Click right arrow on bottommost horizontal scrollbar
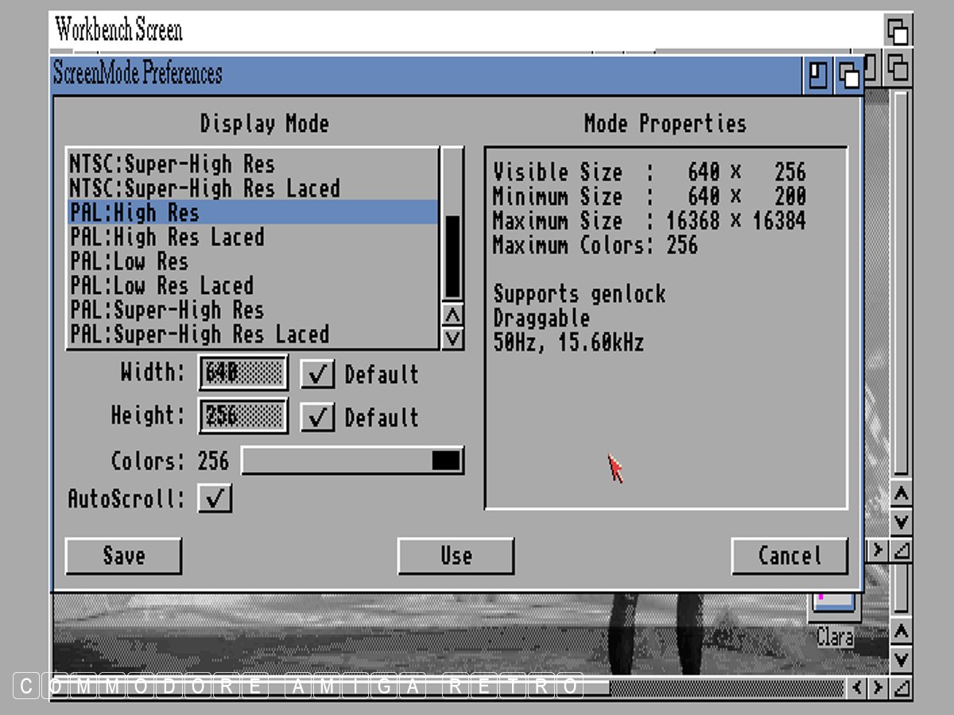This screenshot has width=954, height=715. [877, 687]
